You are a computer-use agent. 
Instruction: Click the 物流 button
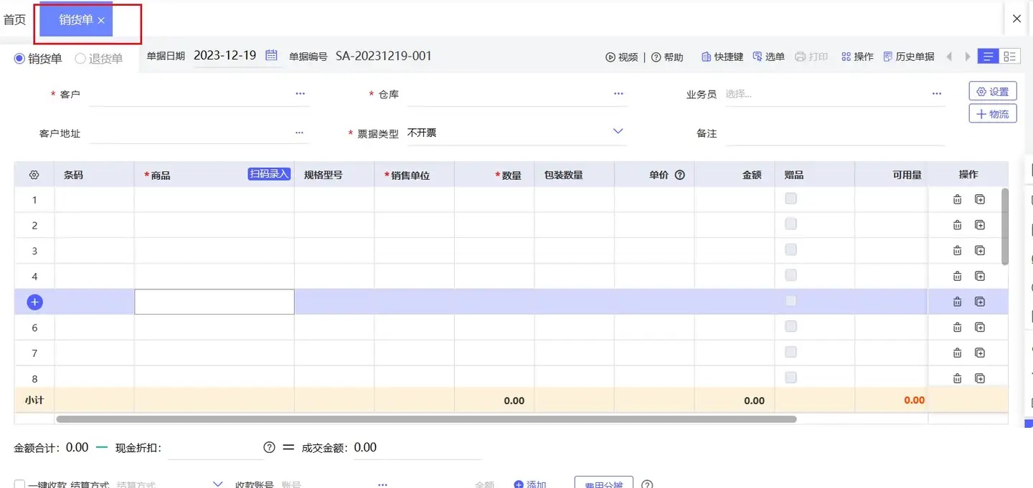pos(993,113)
